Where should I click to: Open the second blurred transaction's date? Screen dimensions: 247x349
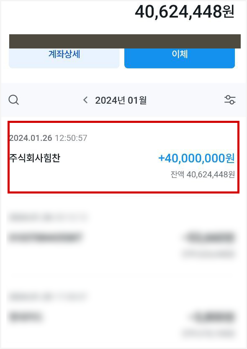pyautogui.click(x=48, y=217)
